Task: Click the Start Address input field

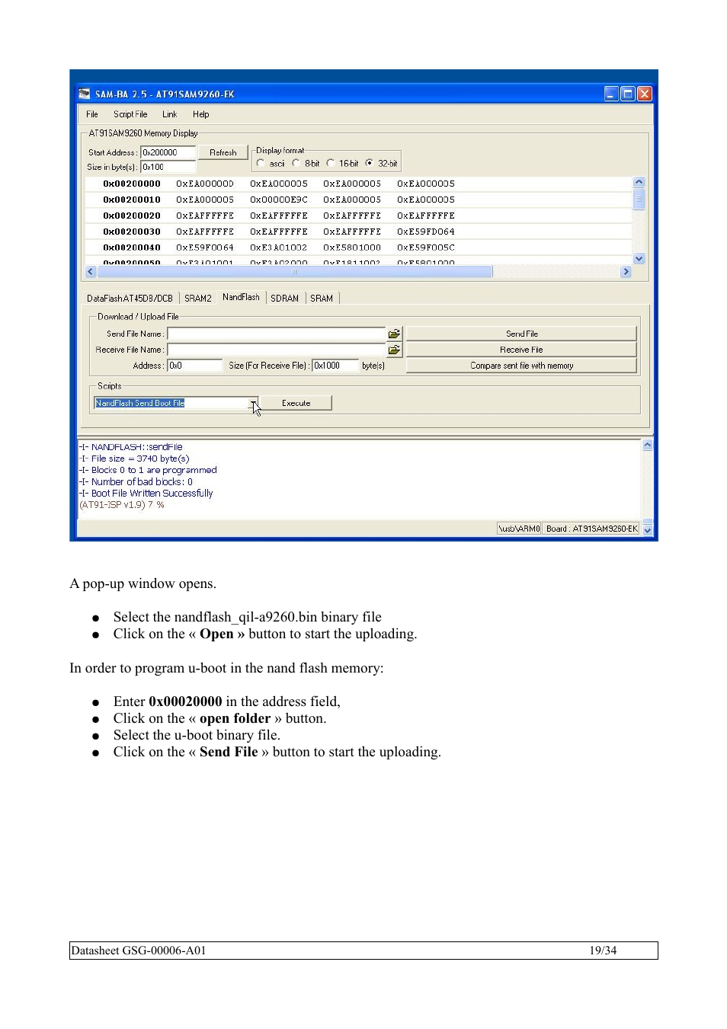Action: tap(168, 152)
